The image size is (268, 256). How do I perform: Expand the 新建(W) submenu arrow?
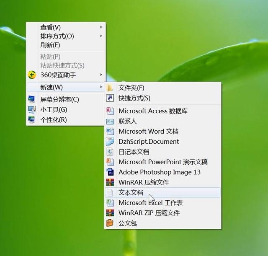[x=101, y=87]
